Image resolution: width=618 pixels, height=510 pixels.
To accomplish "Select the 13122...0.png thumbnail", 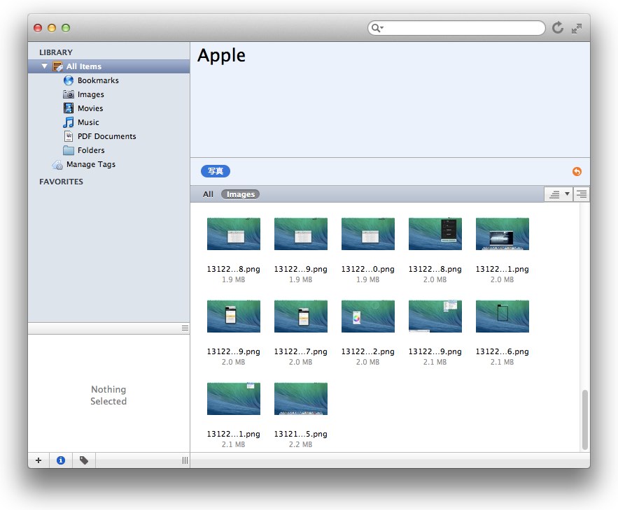I will 367,234.
